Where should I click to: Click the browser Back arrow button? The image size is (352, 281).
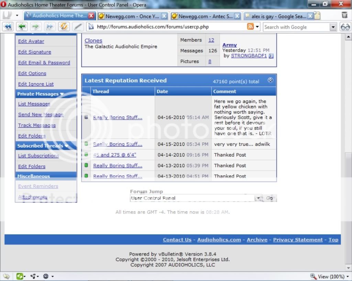(22, 27)
